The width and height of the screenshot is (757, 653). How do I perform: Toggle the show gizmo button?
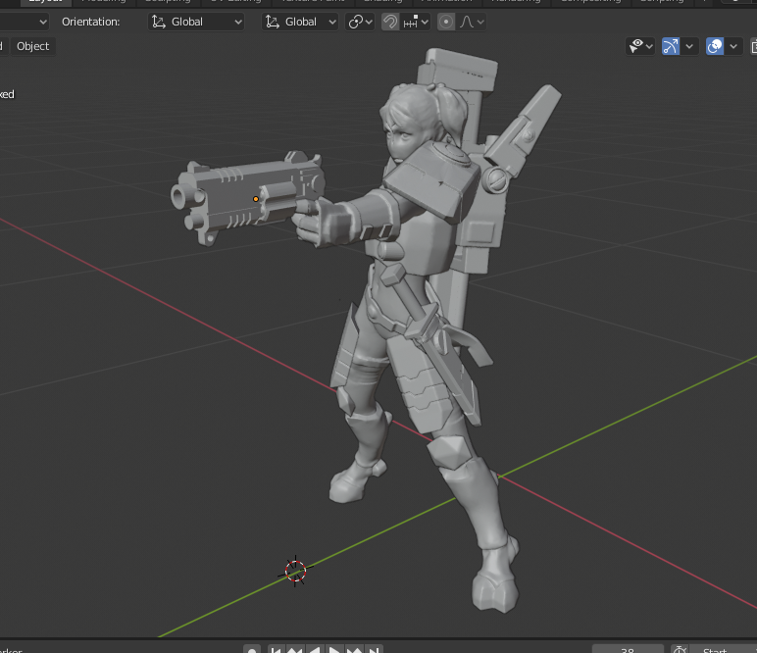671,46
